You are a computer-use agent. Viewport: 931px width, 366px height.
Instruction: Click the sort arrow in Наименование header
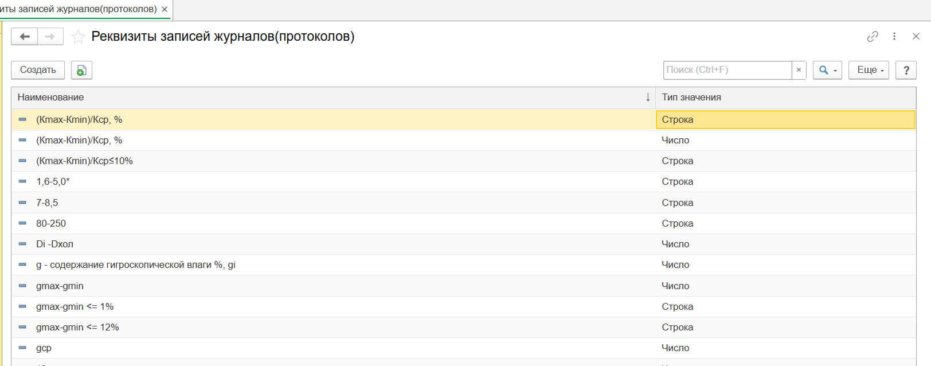(648, 98)
